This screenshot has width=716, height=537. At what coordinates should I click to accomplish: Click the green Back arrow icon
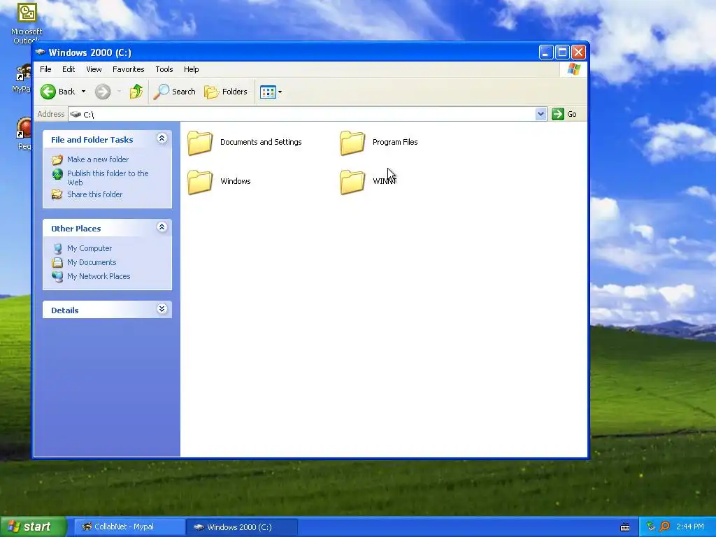[x=48, y=92]
